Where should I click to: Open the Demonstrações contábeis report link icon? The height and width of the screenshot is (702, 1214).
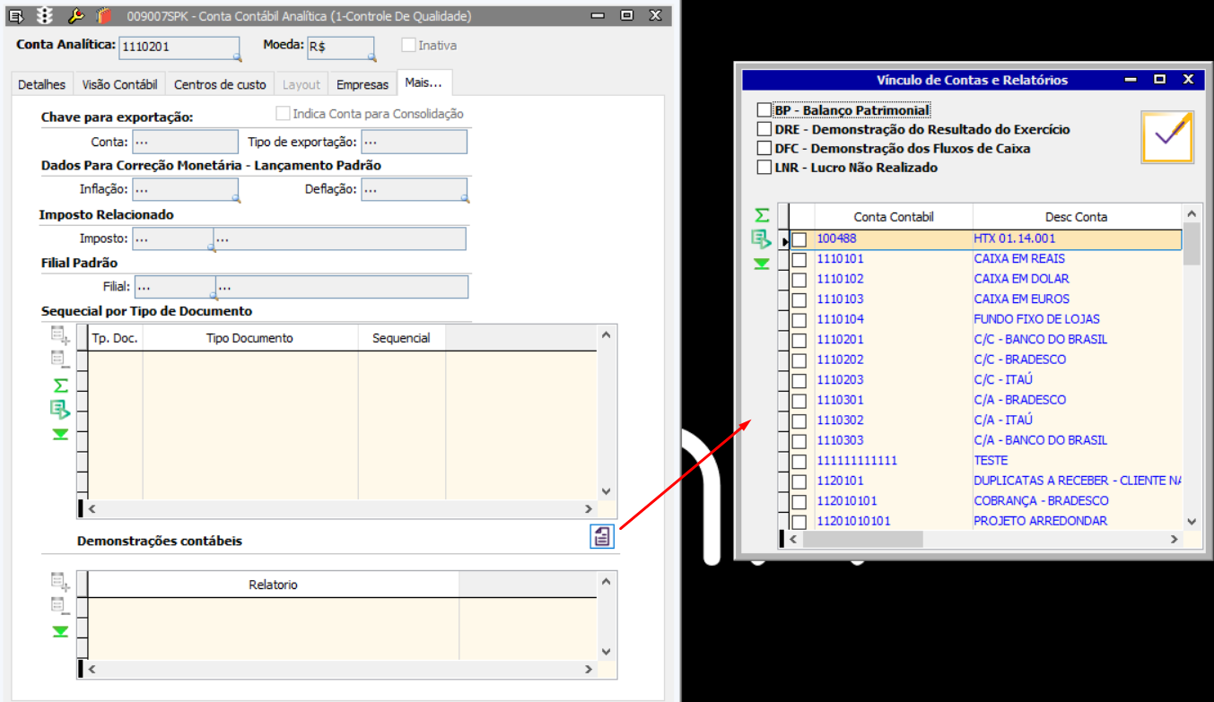click(602, 537)
